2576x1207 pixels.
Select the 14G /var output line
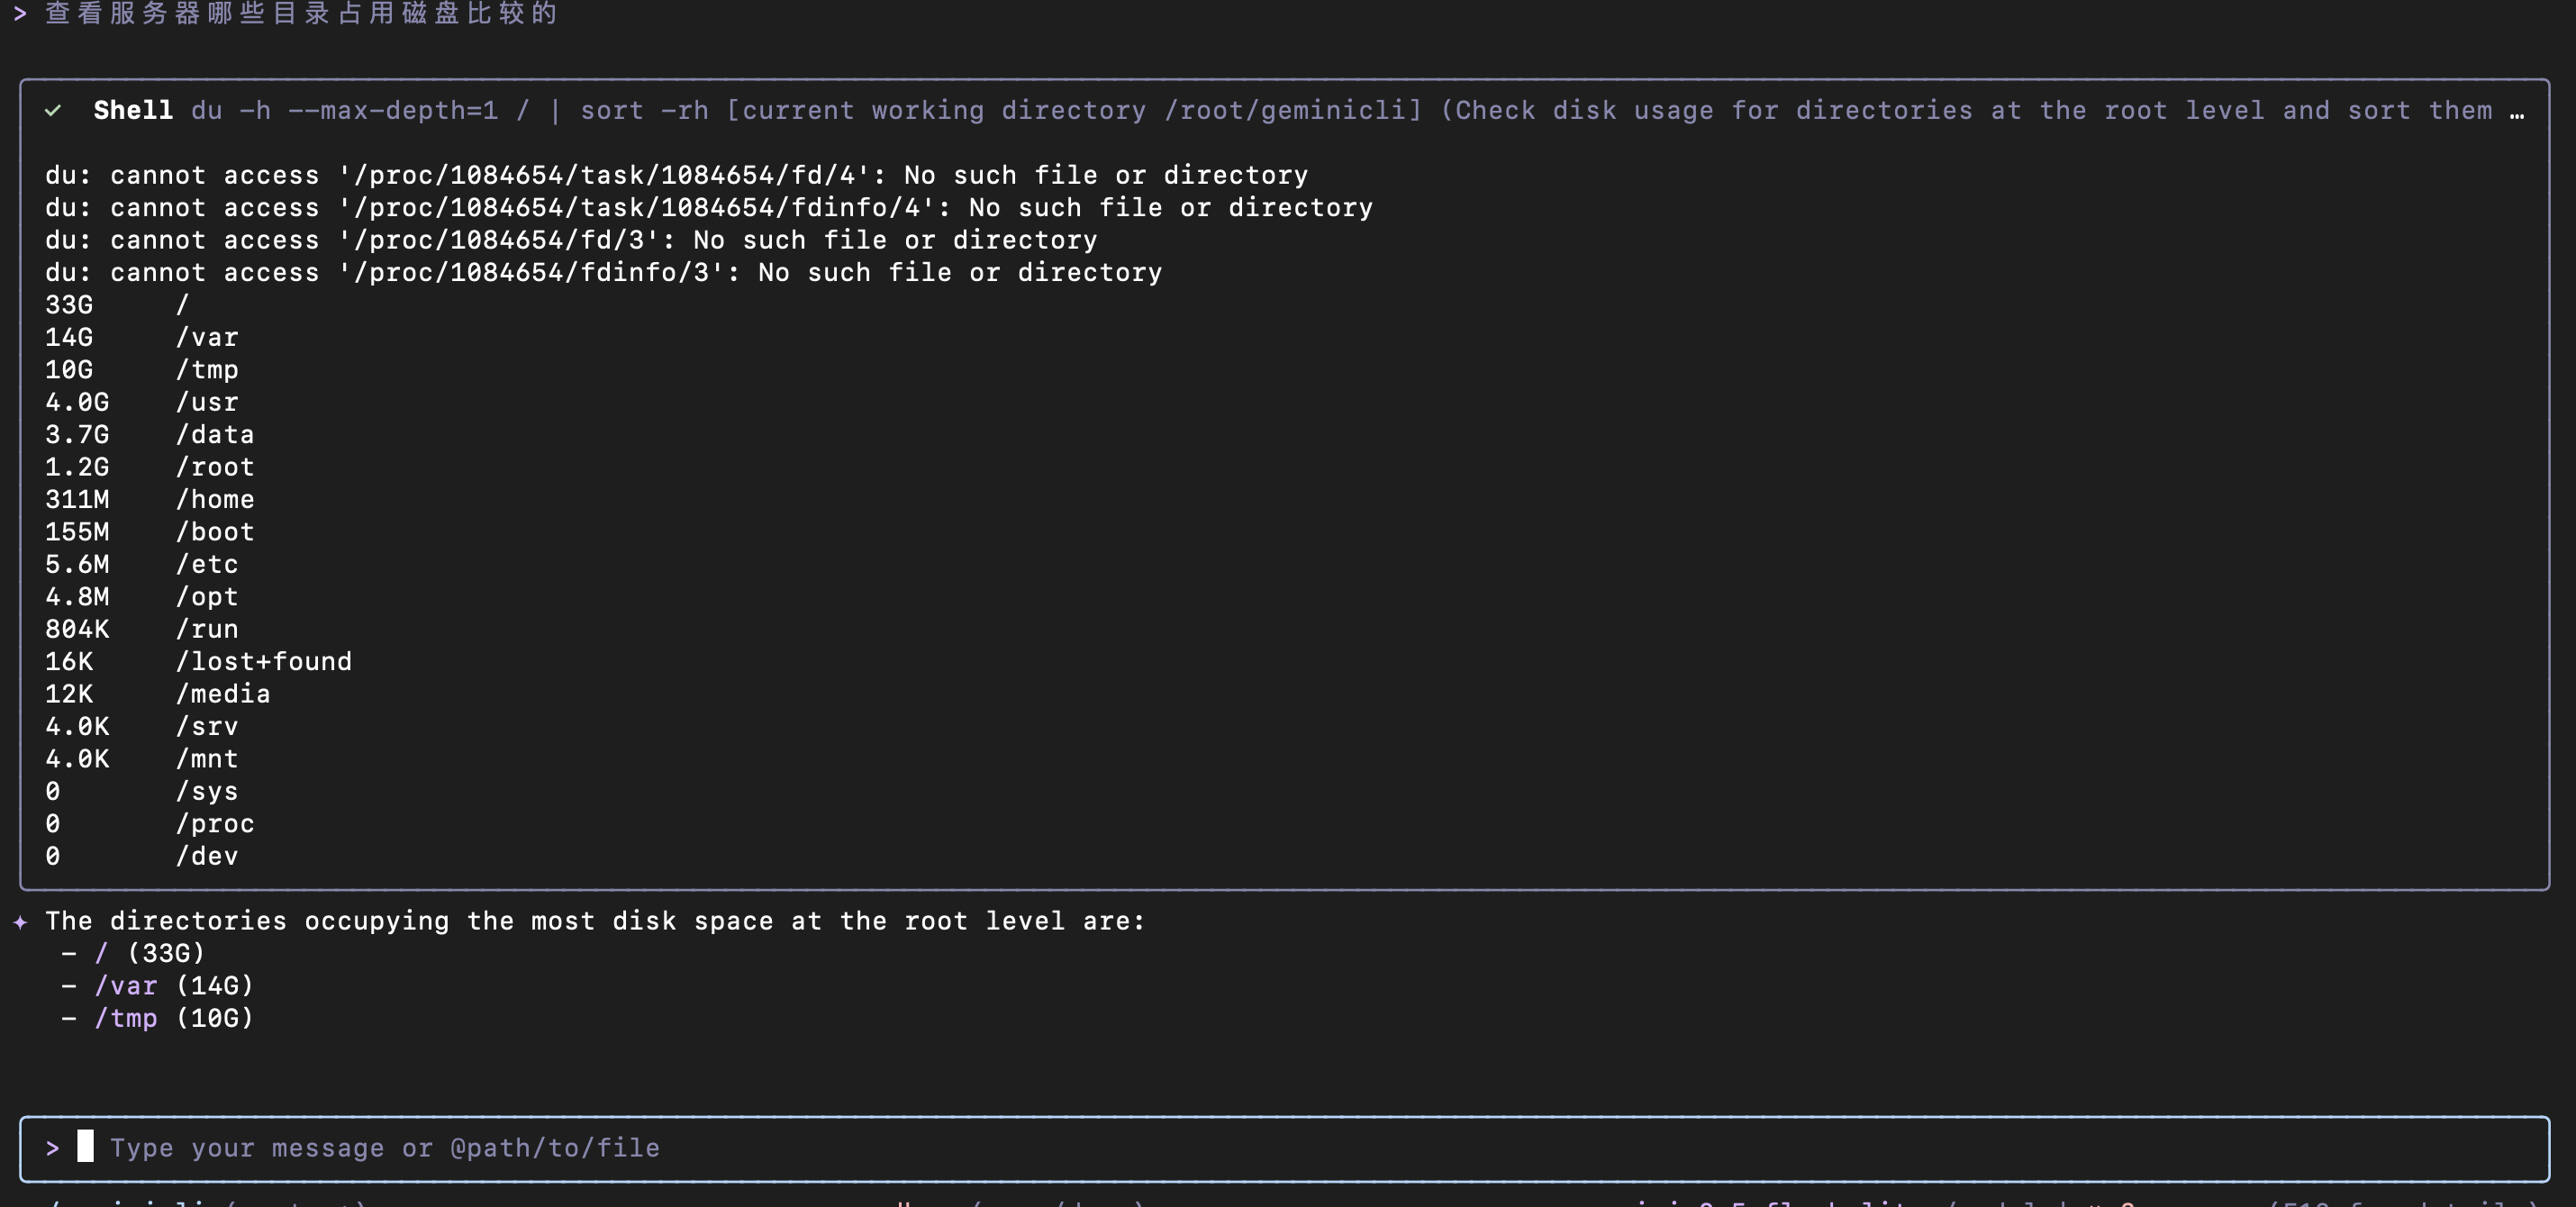pos(141,338)
